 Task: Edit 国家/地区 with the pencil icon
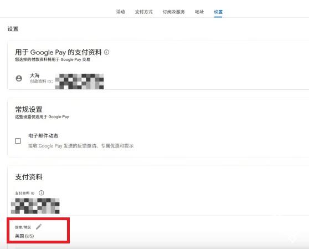point(39,227)
